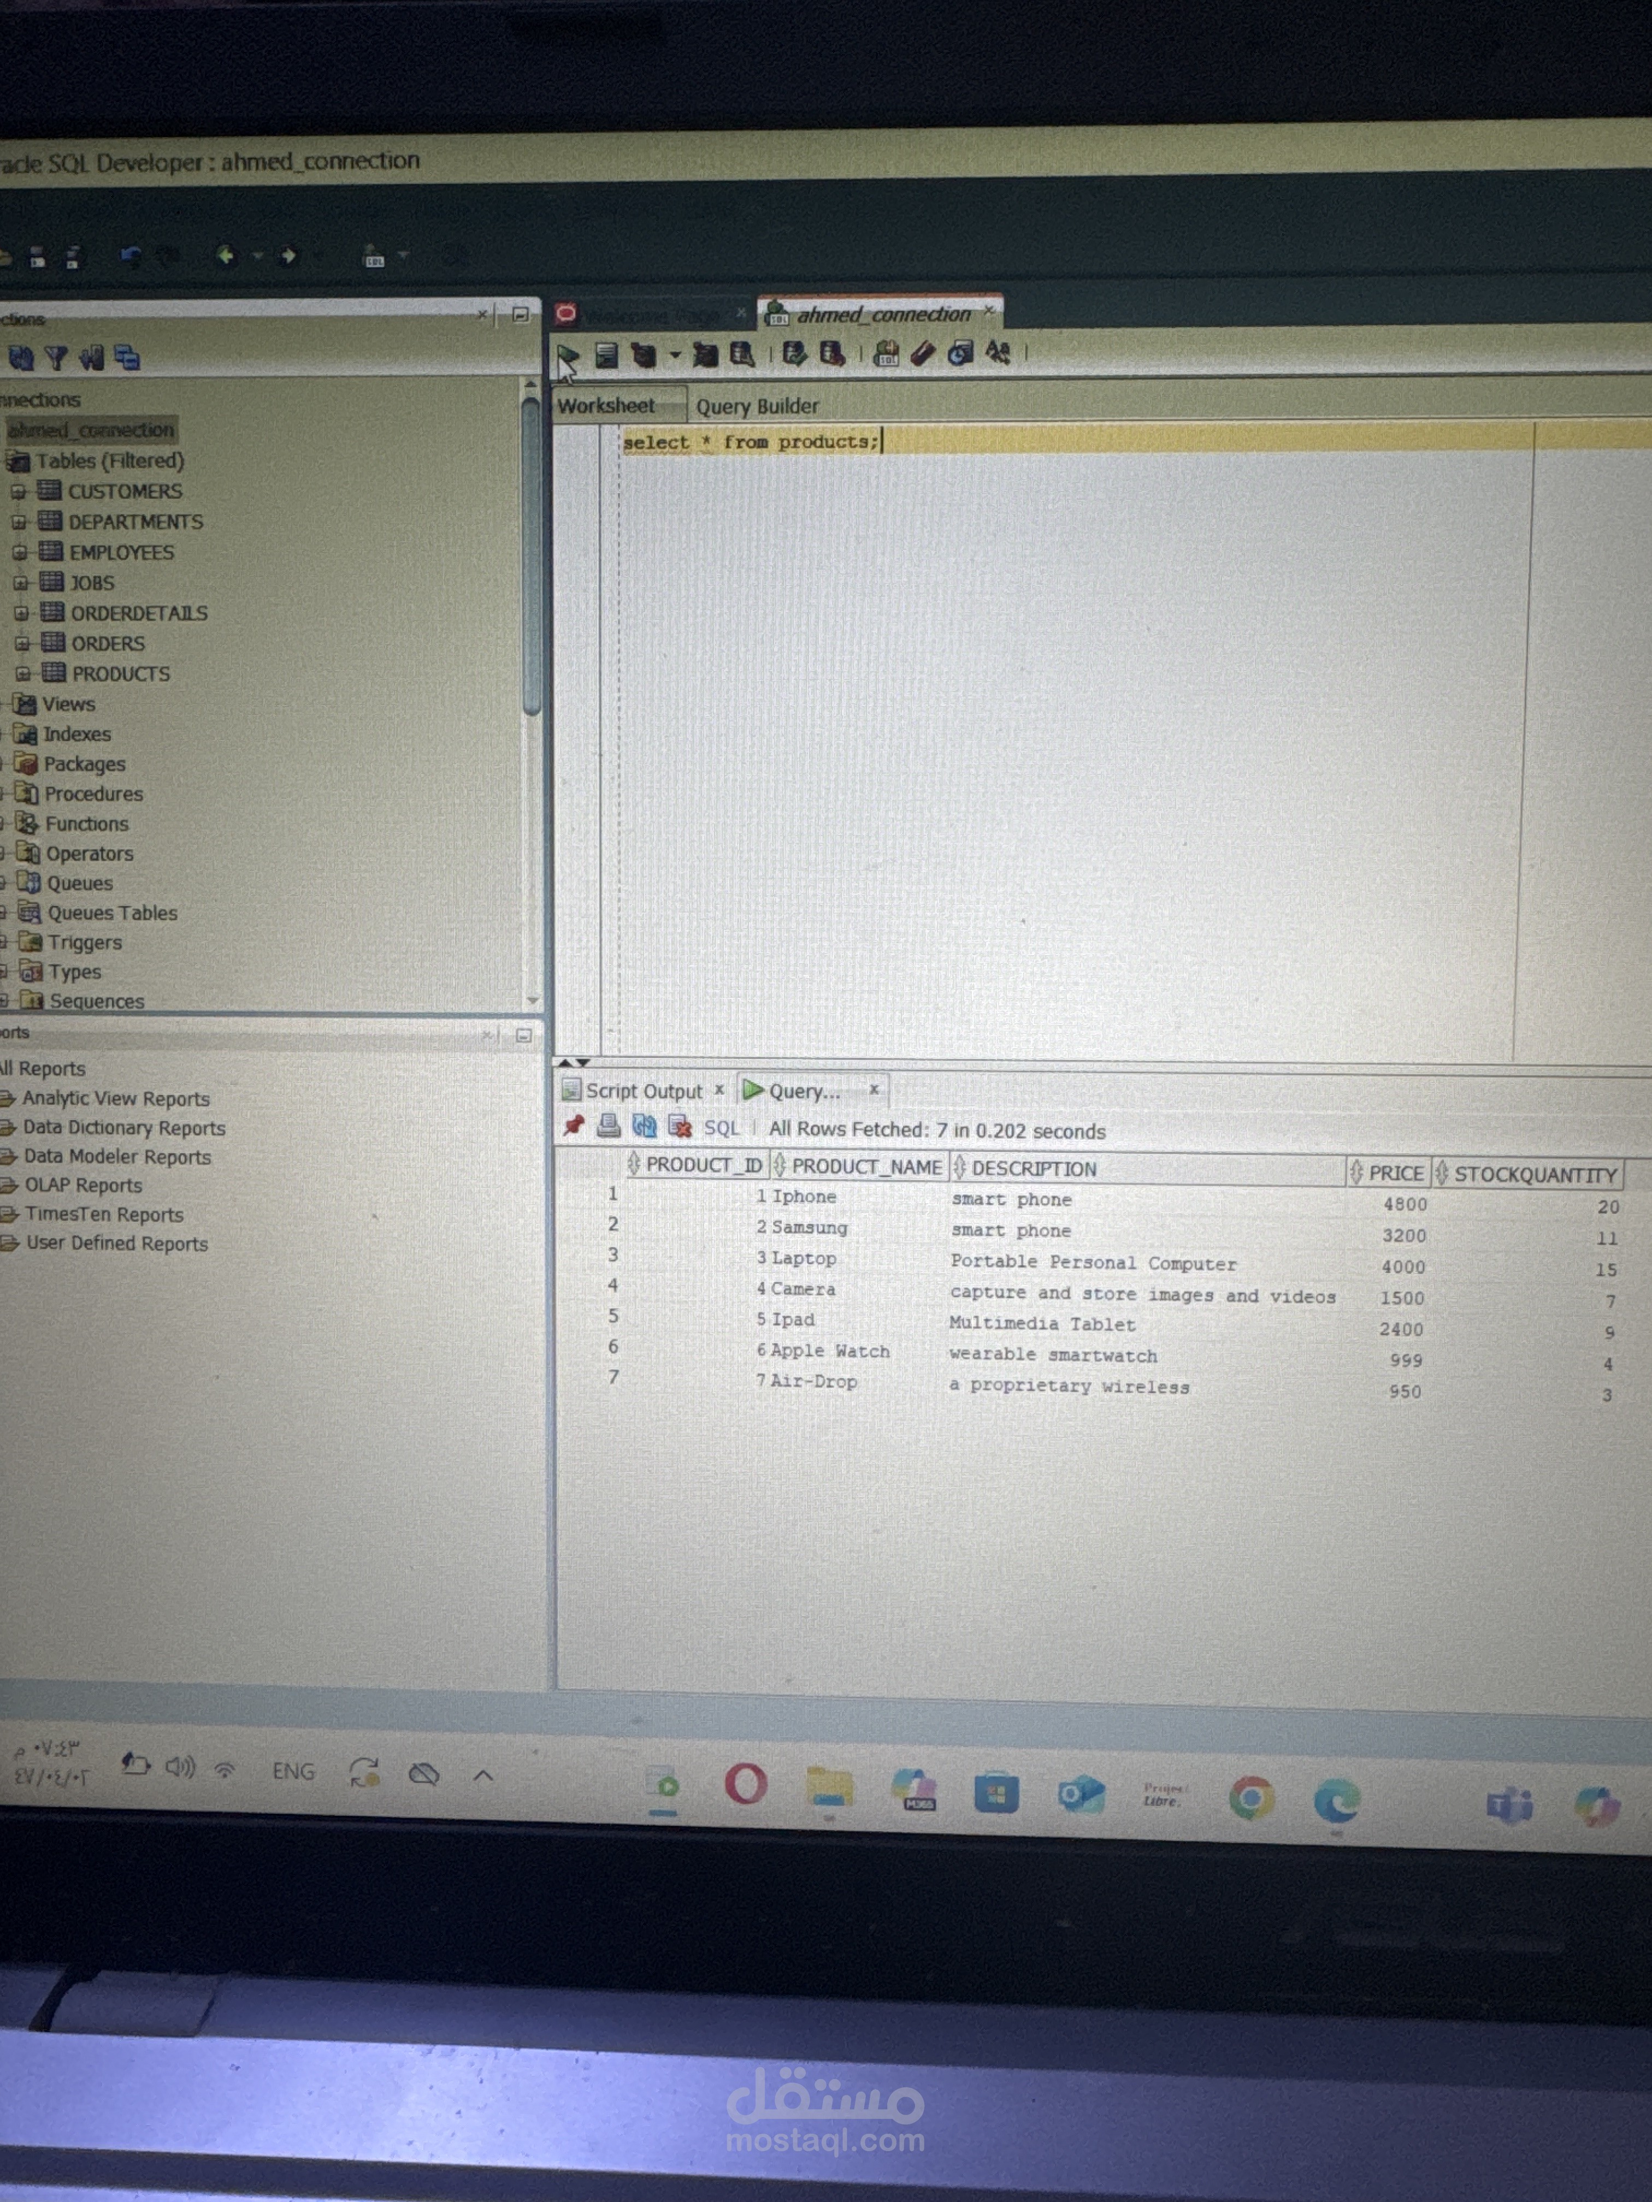Screen dimensions: 1652x2202
Task: Open the Explain Plan dropdown arrow
Action: tap(674, 354)
